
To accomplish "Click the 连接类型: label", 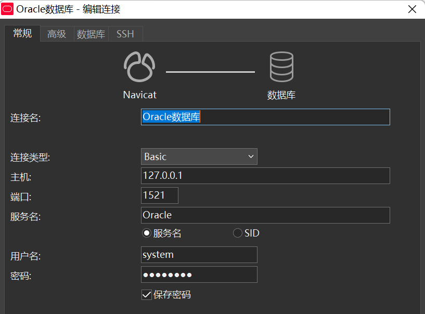I will pos(30,158).
